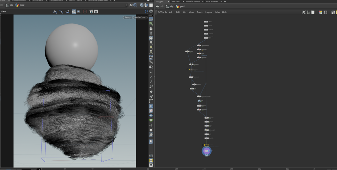This screenshot has height=170, width=337.
Task: Open network editor wrench tools icon
Action: coord(303,12)
